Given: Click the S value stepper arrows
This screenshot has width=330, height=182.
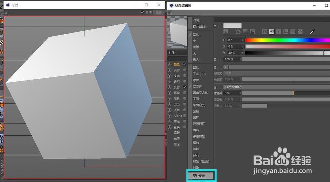Looking at the screenshot, I should coord(242,46).
